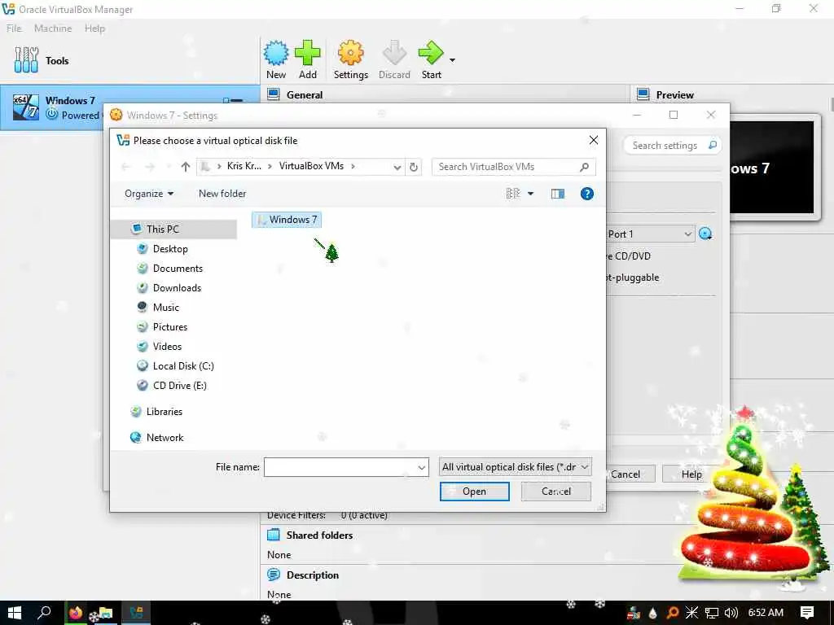The width and height of the screenshot is (834, 625).
Task: Click Description section header
Action: 312,575
